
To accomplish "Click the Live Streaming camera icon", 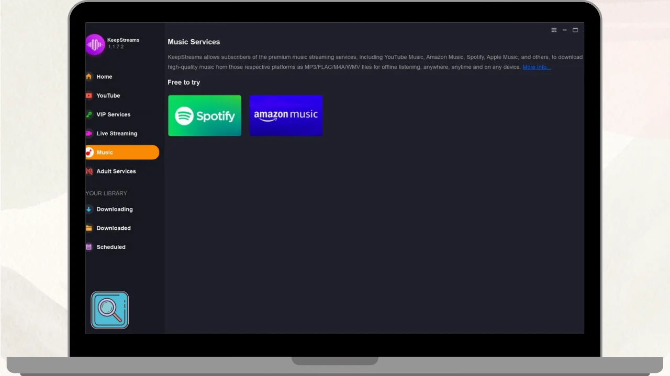I will coord(89,133).
